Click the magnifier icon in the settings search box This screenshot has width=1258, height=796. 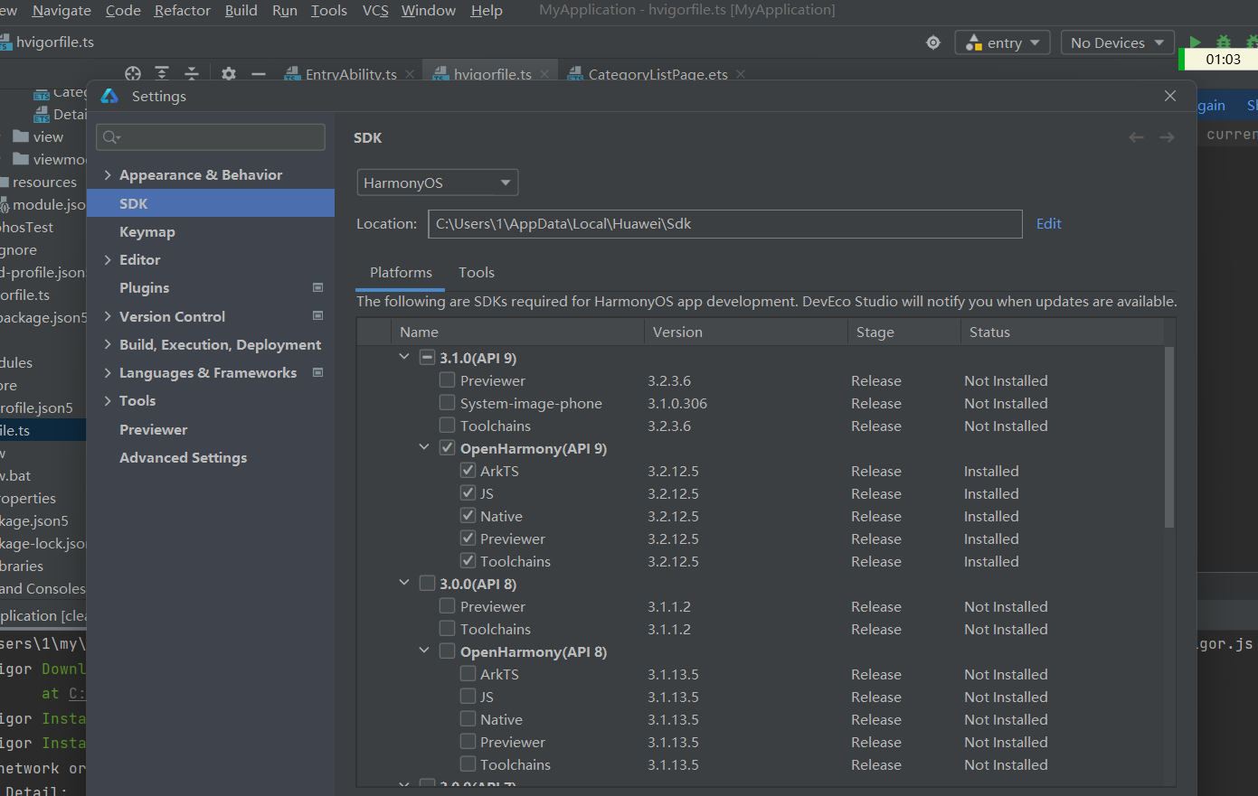111,137
